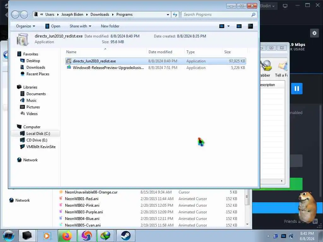Open the Steam settings gear icon
The width and height of the screenshot is (323, 242).
(x=314, y=33)
